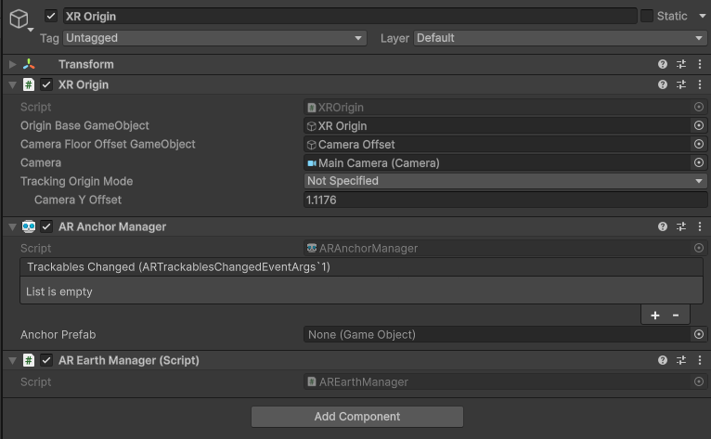Open object picker for Main Camera field
This screenshot has width=711, height=439.
click(x=699, y=162)
